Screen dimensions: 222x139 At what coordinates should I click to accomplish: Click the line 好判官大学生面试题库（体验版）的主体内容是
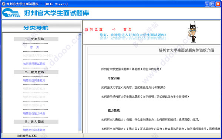[x=131, y=69]
